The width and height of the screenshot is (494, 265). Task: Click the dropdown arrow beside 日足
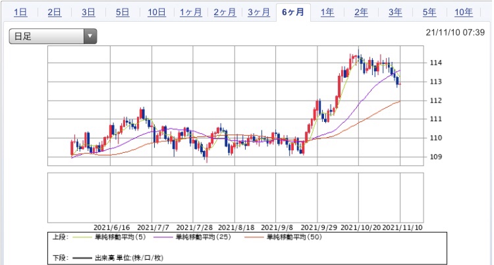90,36
